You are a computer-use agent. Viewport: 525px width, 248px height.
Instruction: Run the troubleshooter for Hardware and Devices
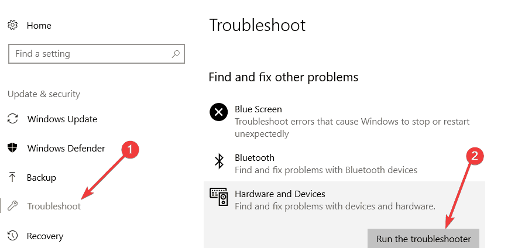pos(424,239)
